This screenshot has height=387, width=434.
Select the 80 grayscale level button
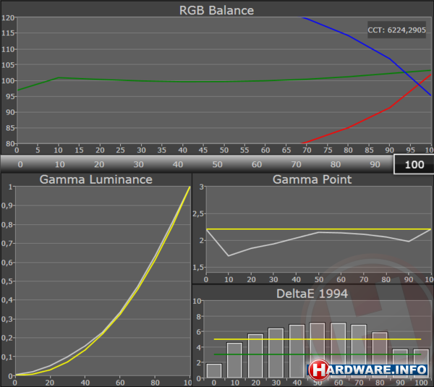pyautogui.click(x=336, y=164)
